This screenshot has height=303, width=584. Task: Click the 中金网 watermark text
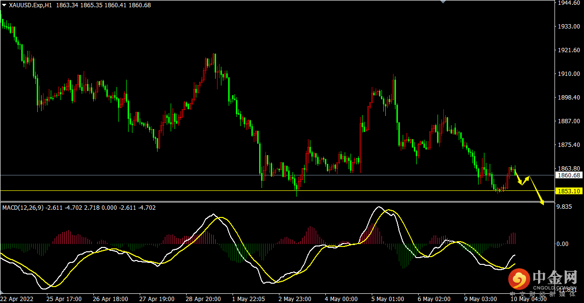point(555,278)
